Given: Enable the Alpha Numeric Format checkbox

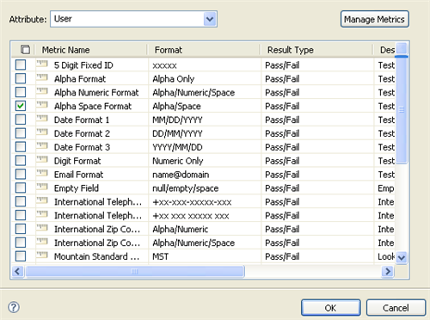Looking at the screenshot, I should pyautogui.click(x=21, y=92).
